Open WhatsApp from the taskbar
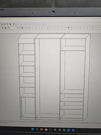Image resolution: width=101 pixels, height=135 pixels. pos(50,130)
